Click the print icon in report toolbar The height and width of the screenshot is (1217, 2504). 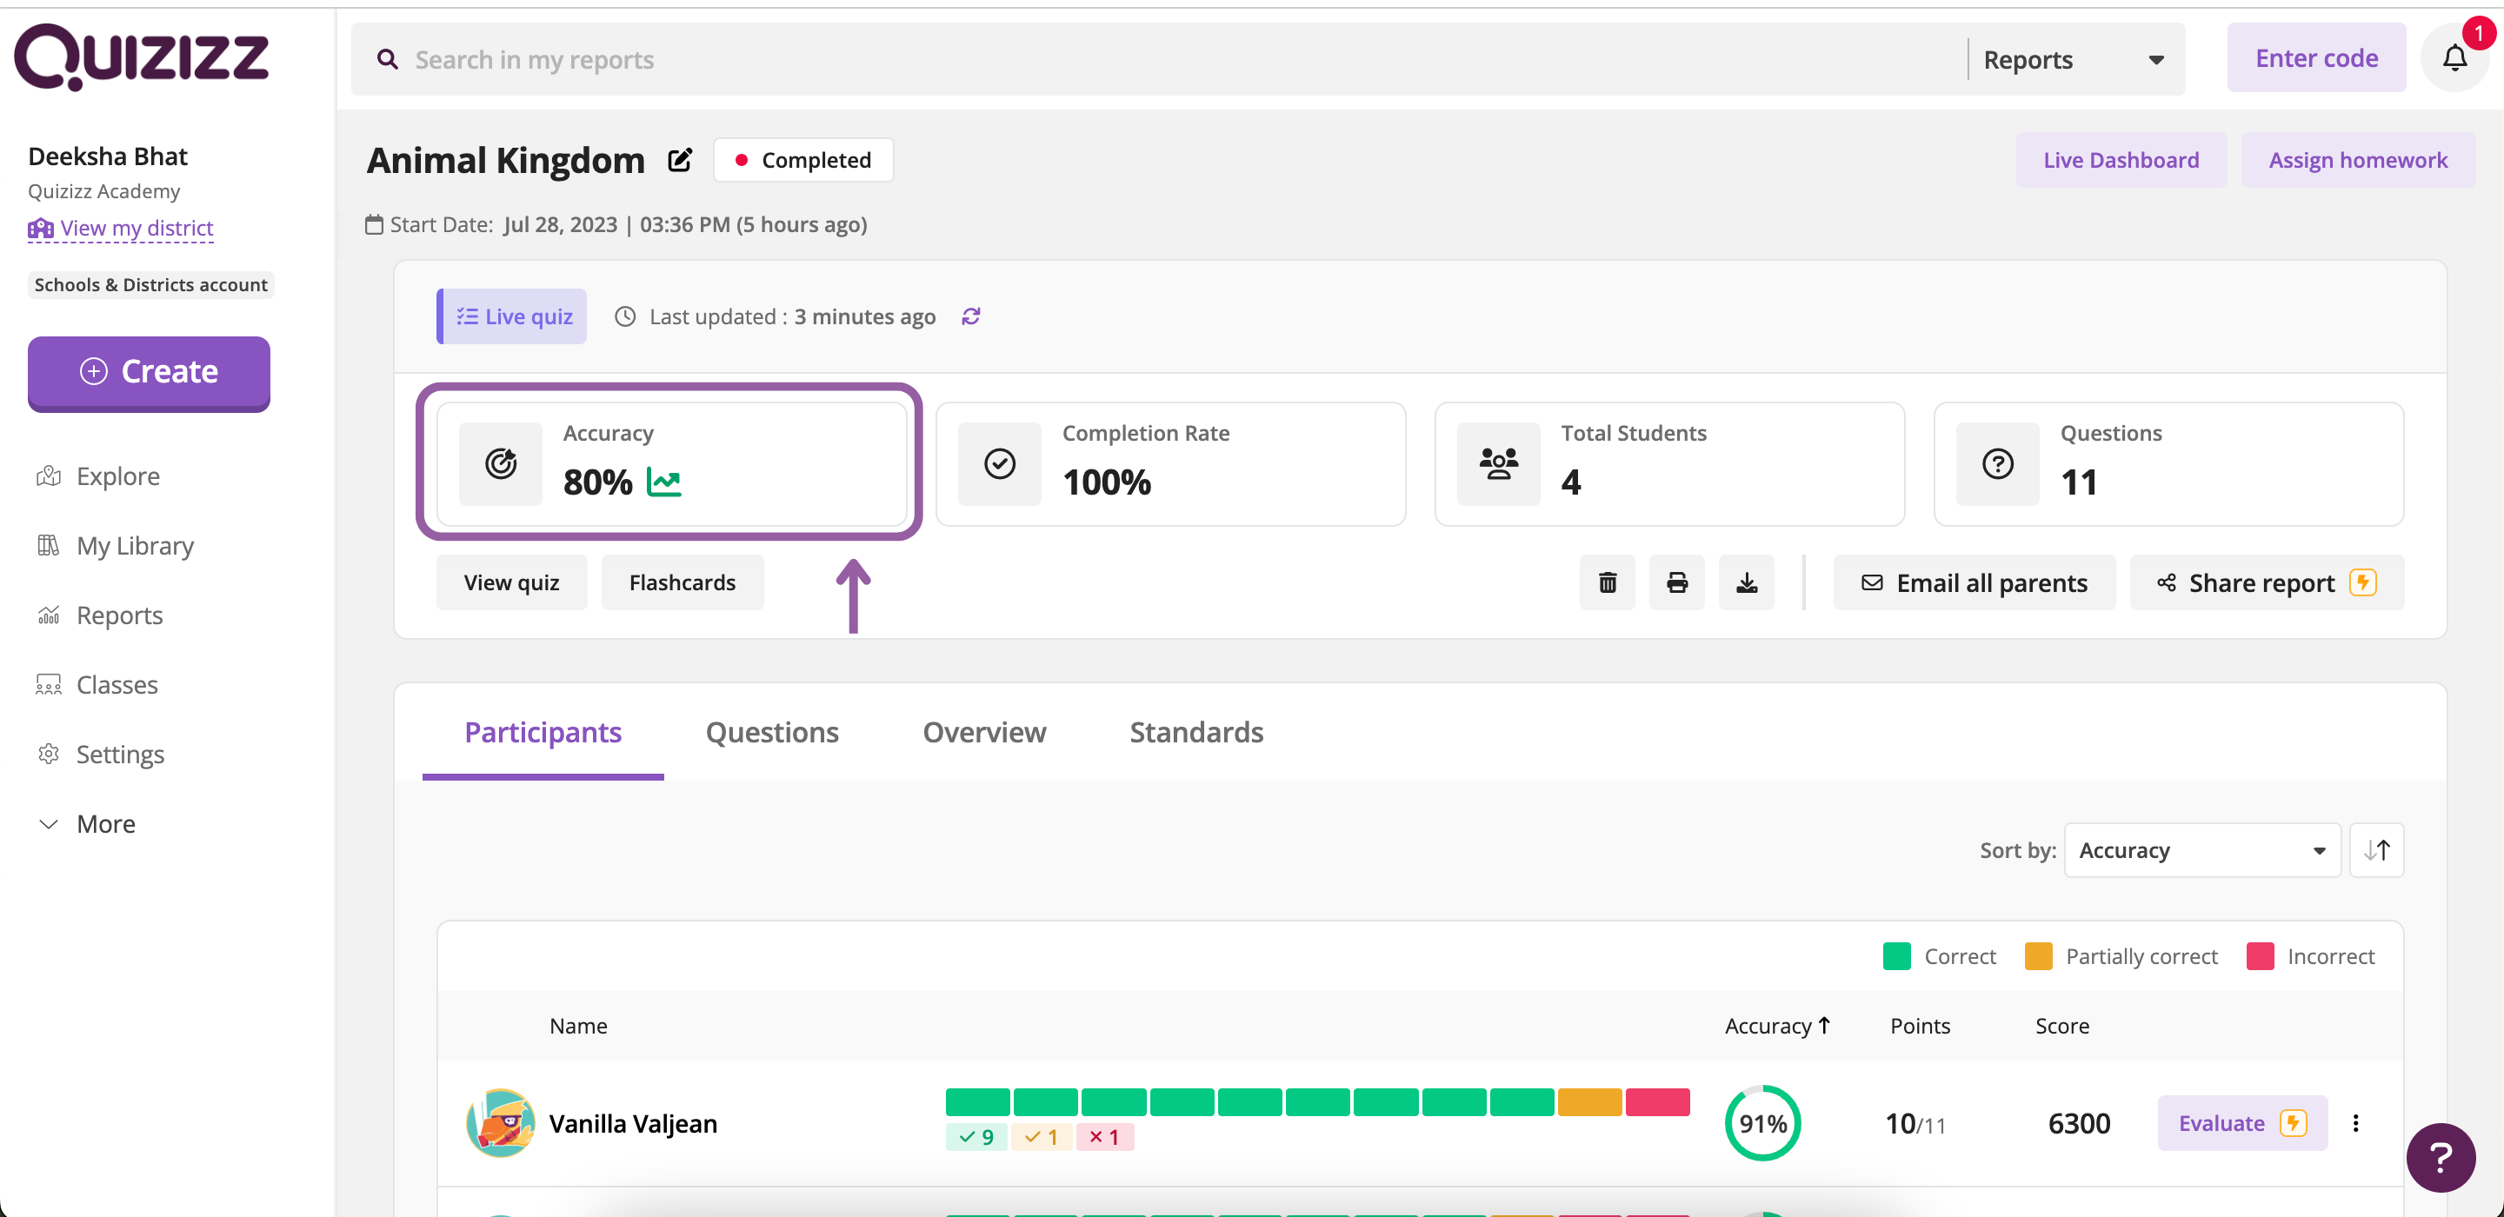tap(1677, 583)
